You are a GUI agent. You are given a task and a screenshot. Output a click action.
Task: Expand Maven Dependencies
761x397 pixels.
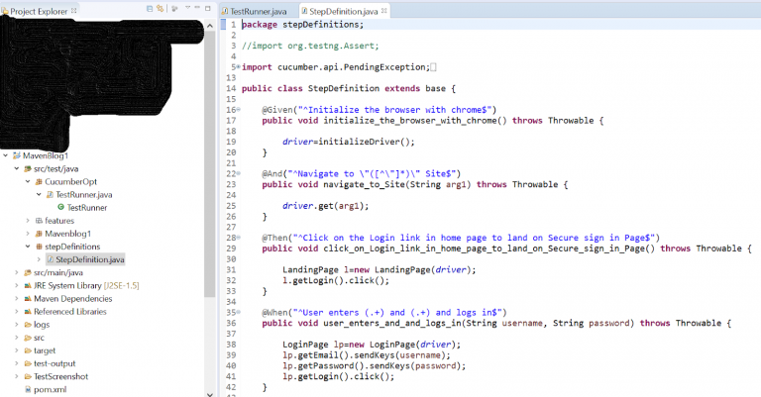tap(17, 299)
